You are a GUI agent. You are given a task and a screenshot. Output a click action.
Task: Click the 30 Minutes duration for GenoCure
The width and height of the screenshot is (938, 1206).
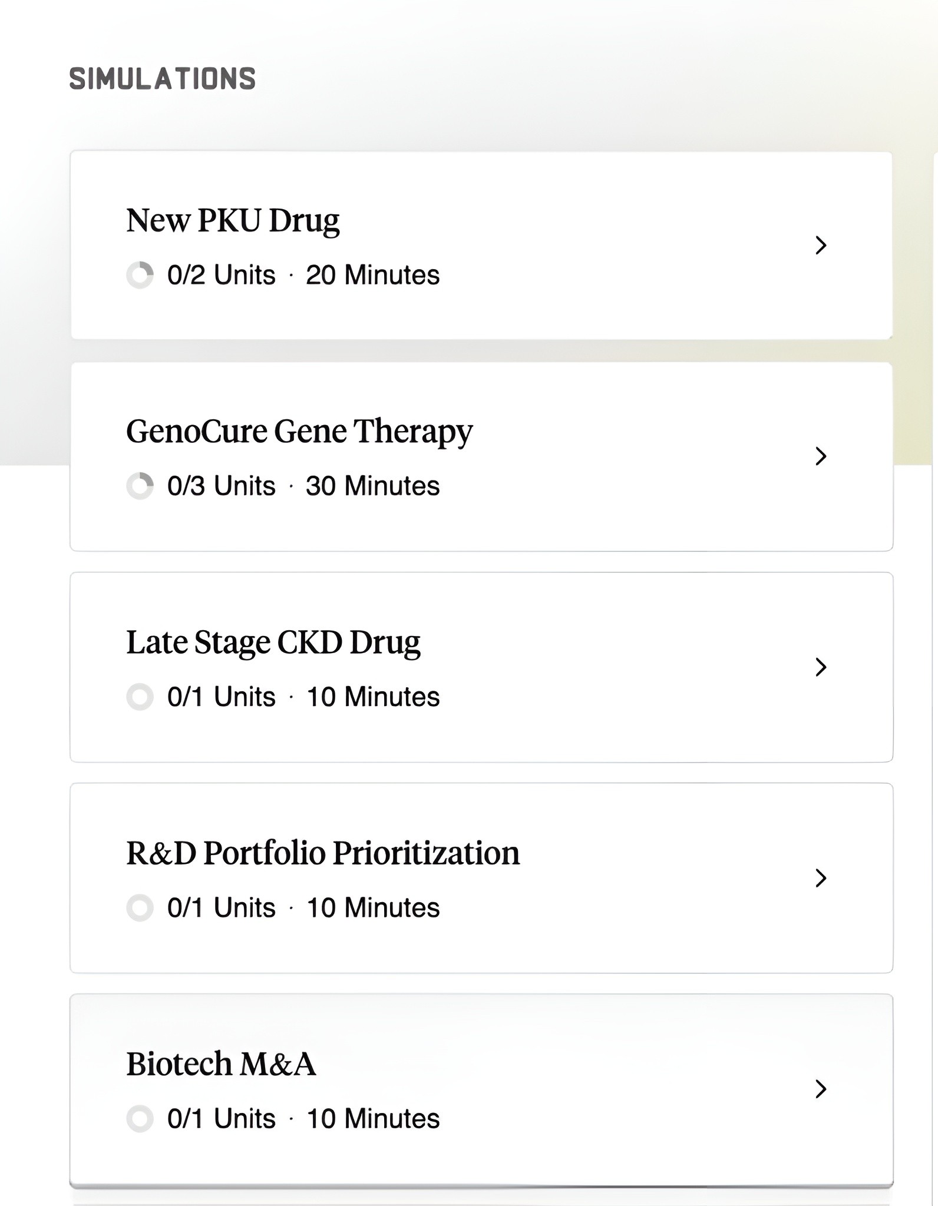[372, 486]
